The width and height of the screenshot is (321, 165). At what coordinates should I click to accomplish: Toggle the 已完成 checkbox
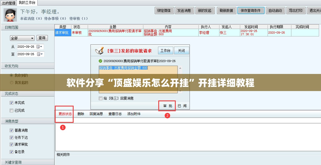(11, 110)
